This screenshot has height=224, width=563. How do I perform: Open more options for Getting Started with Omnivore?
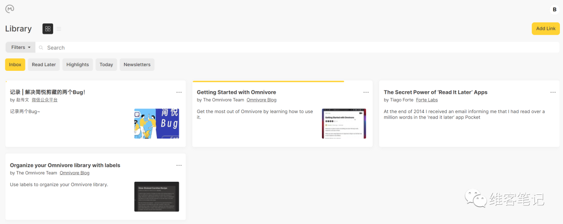point(366,92)
